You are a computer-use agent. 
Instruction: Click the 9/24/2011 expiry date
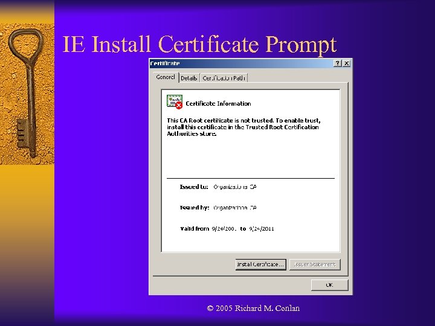click(262, 229)
